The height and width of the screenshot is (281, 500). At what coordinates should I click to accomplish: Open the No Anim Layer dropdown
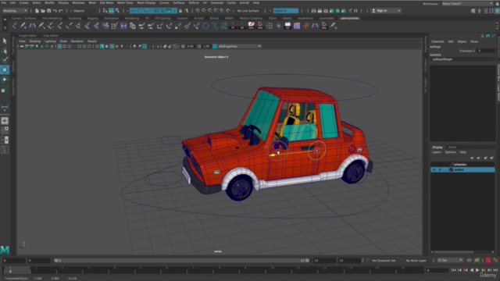(x=416, y=261)
